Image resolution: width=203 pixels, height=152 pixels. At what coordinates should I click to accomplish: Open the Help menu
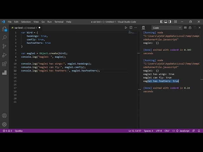tap(69, 22)
